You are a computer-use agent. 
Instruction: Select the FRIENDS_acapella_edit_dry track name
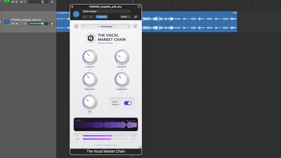point(26,20)
